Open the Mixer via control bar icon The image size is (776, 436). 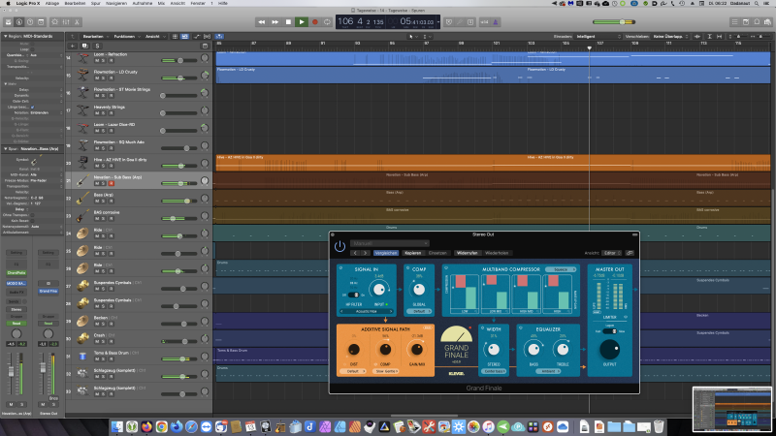[66, 21]
